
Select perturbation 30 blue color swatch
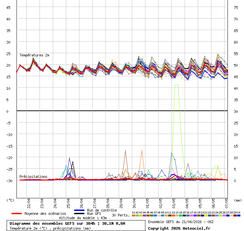pos(239,215)
